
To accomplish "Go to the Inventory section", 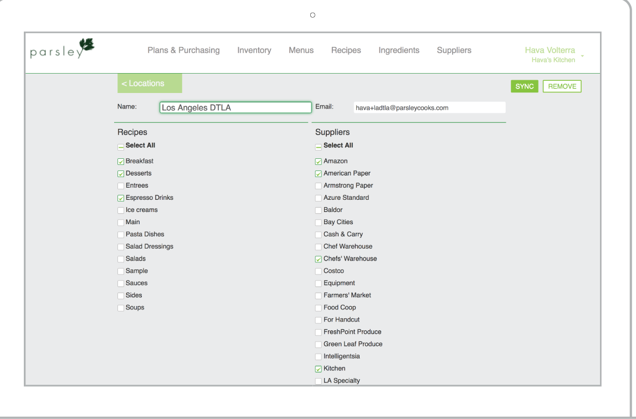I will click(x=254, y=50).
